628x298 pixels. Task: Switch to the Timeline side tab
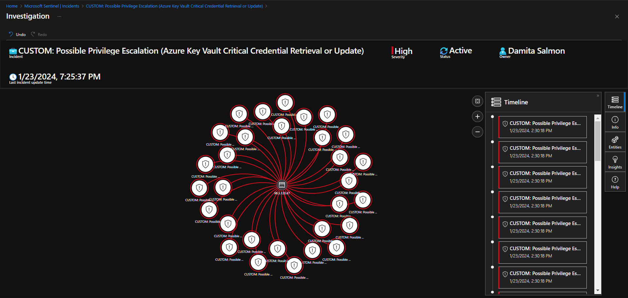tap(615, 102)
